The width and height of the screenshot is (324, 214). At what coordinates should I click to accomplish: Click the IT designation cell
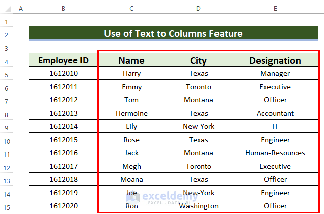pos(275,126)
